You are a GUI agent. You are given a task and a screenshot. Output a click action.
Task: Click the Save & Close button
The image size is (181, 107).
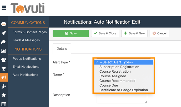[x=105, y=33]
